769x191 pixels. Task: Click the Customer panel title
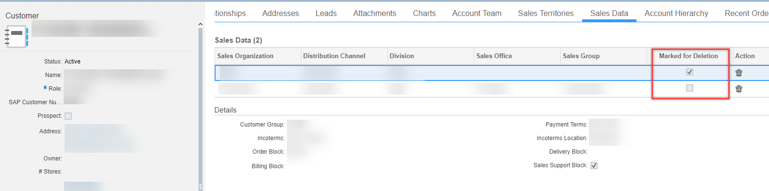(x=22, y=16)
